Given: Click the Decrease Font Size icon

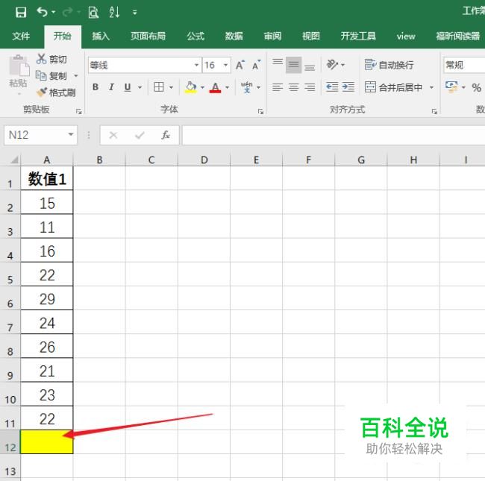Looking at the screenshot, I should click(256, 65).
